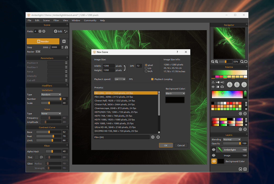Zoom out in the Navigator
The image size is (274, 184).
(213, 62)
